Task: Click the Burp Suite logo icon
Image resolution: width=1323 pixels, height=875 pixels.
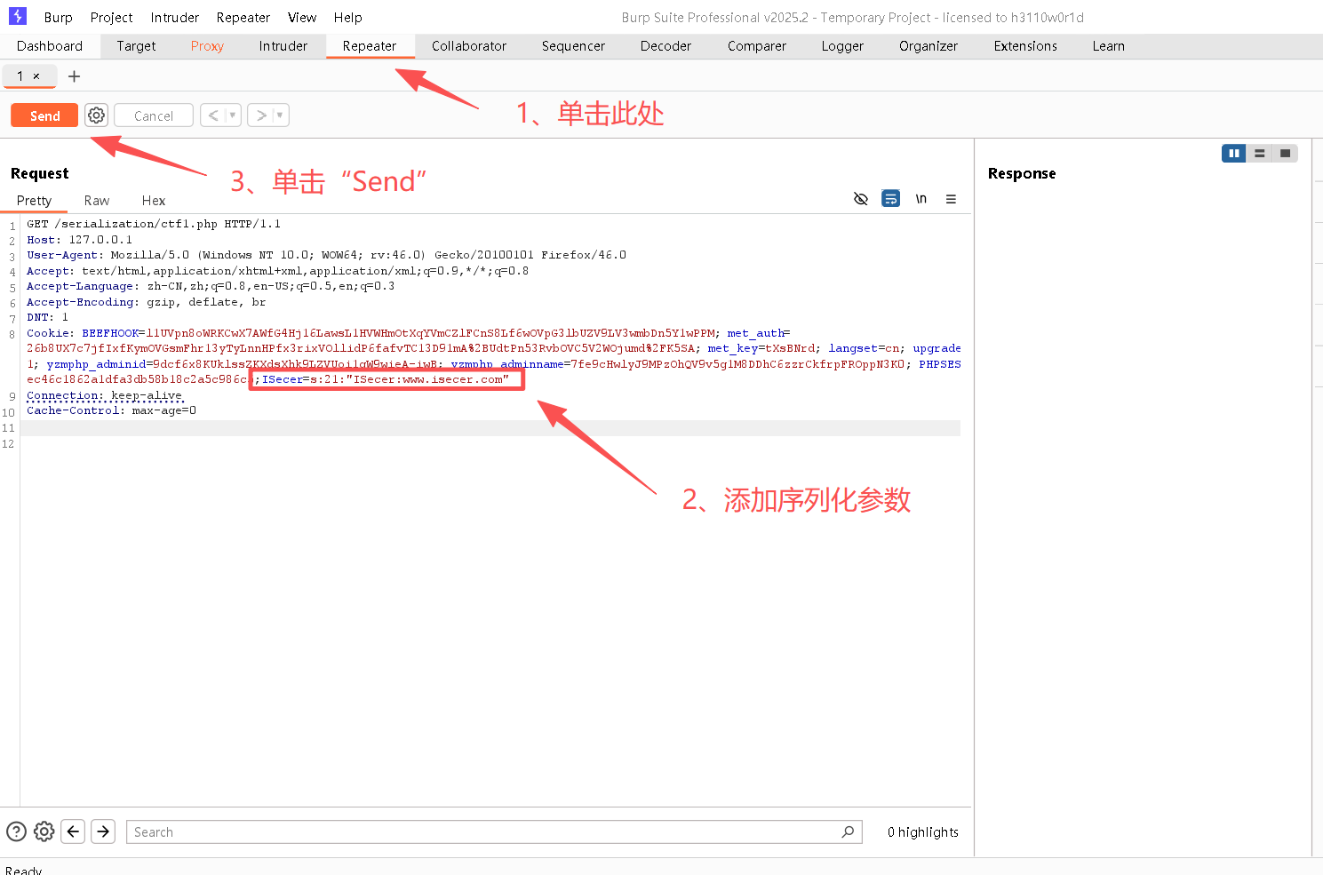Action: click(17, 16)
